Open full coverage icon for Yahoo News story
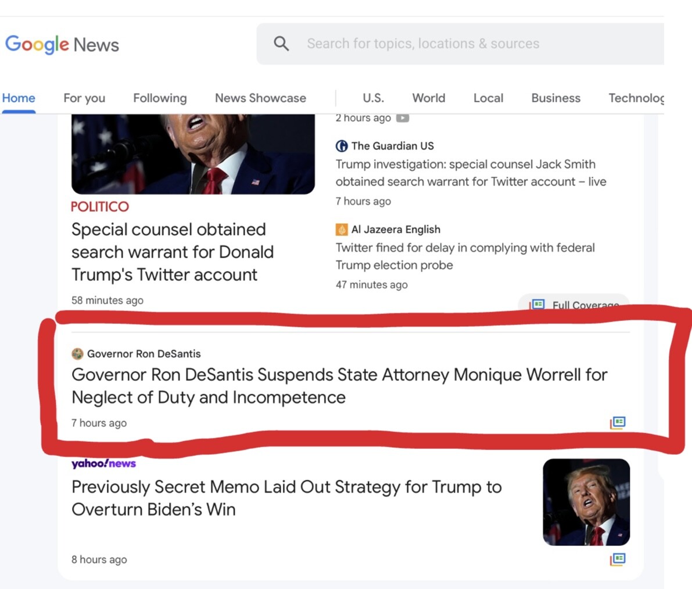Screen dimensions: 692x589 (x=618, y=559)
